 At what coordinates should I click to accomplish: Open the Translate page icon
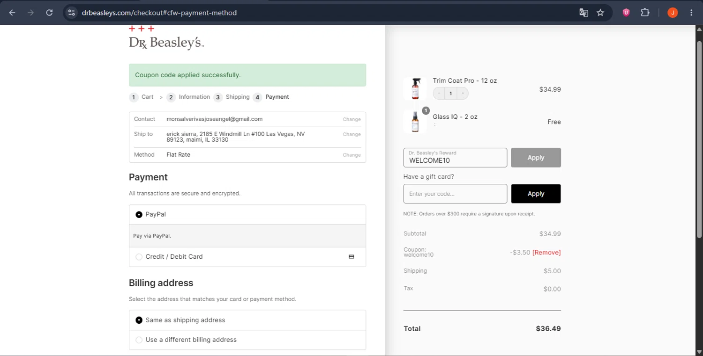[x=583, y=13]
